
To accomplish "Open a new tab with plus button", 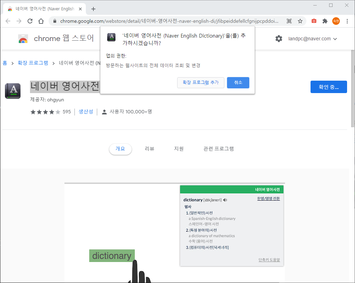I will pyautogui.click(x=93, y=9).
